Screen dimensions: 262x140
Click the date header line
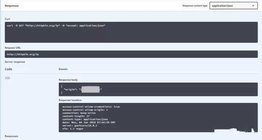[89, 122]
